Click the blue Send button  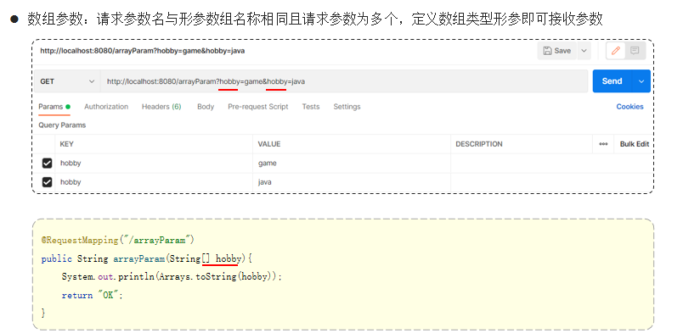coord(612,81)
